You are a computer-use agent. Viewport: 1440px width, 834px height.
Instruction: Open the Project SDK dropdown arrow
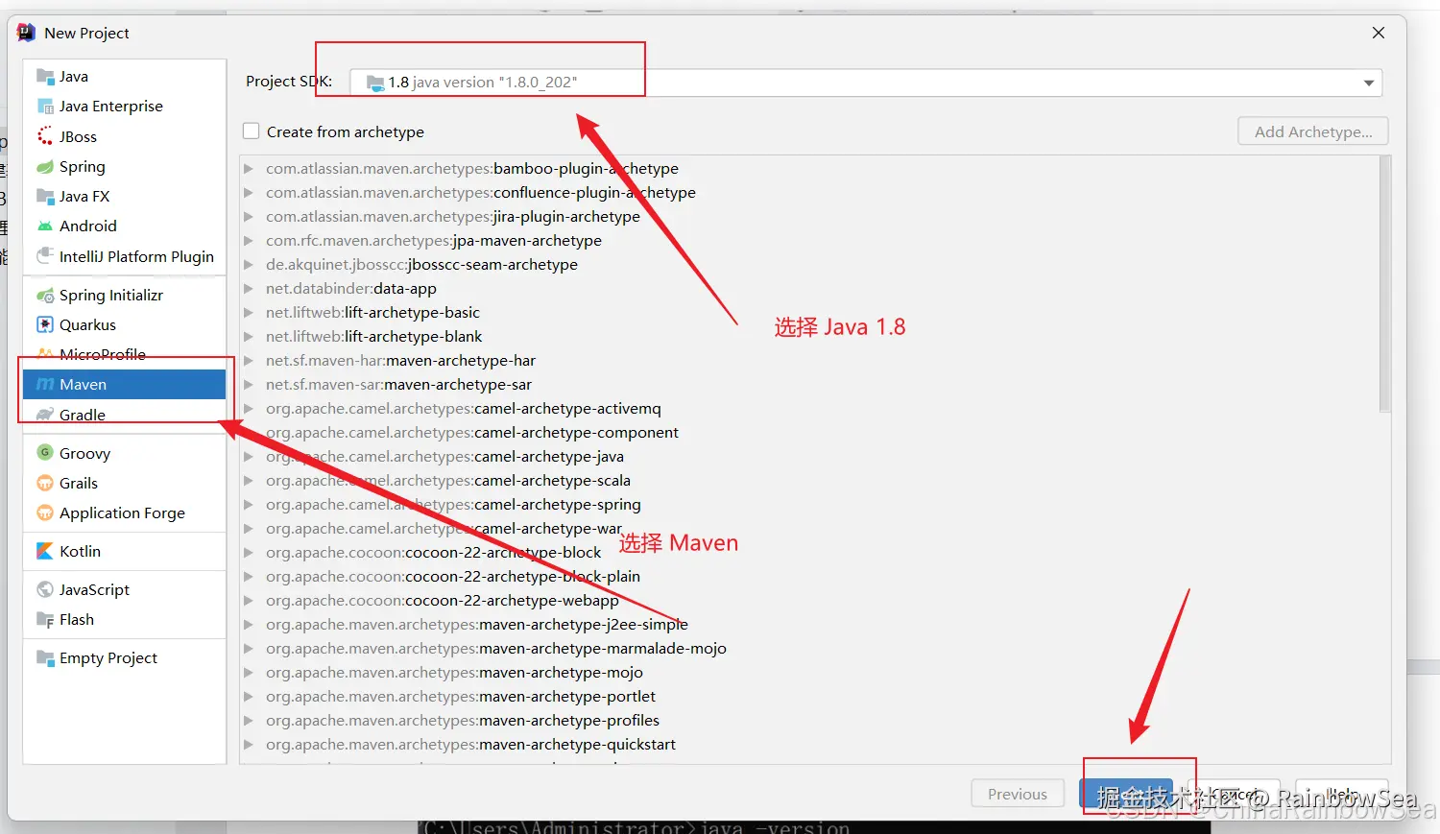click(1369, 83)
